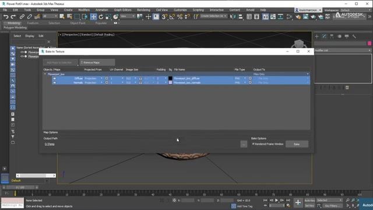373x210 pixels.
Task: Toggle visibility eye of second Flowerpot object
Action: pyautogui.click(x=22, y=57)
